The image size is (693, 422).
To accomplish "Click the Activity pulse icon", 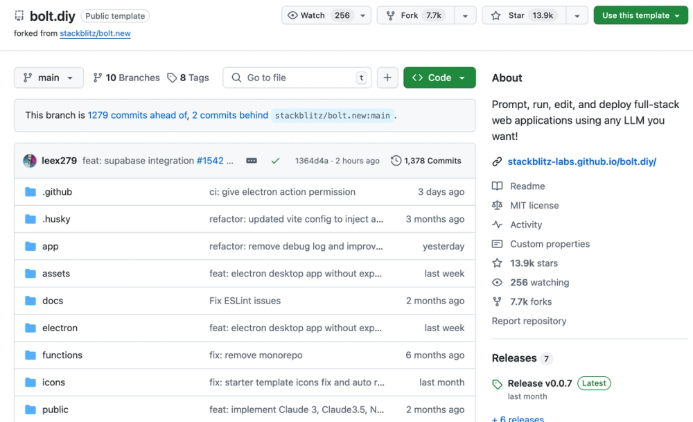I will point(497,225).
